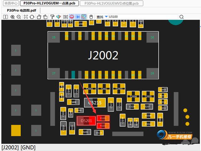Toggle the red highlight net button
This screenshot has height=151, width=201.
pos(72,17)
